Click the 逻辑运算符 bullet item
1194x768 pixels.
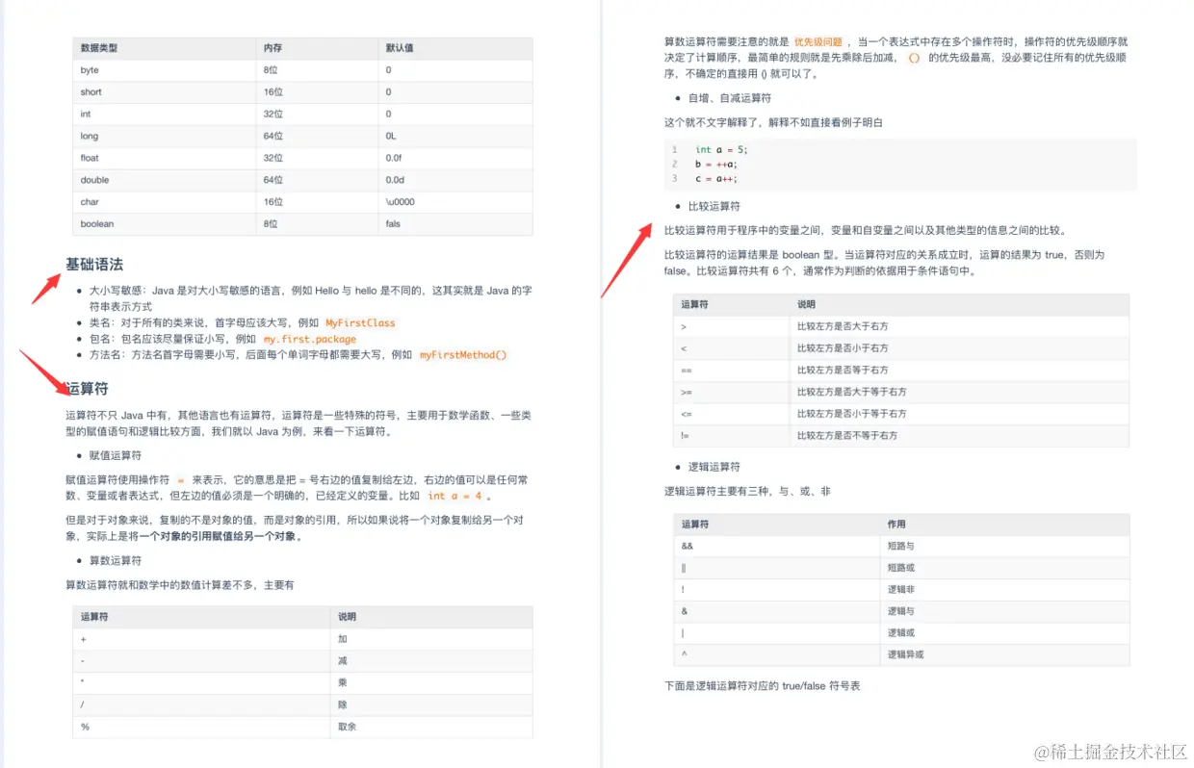pos(714,467)
